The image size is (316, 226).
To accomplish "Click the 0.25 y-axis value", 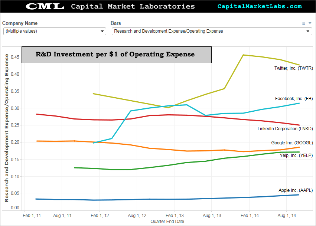I will coord(15,125).
